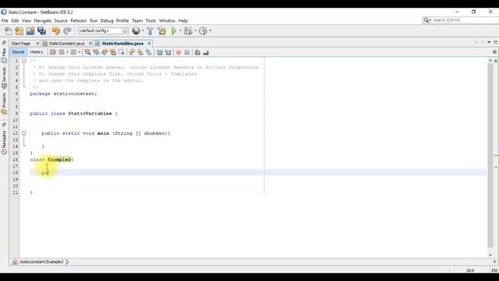The image size is (499, 281).
Task: Open the Files side panel
Action: click(4, 55)
